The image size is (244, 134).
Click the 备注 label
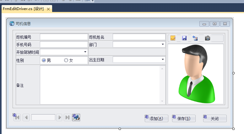20,85
